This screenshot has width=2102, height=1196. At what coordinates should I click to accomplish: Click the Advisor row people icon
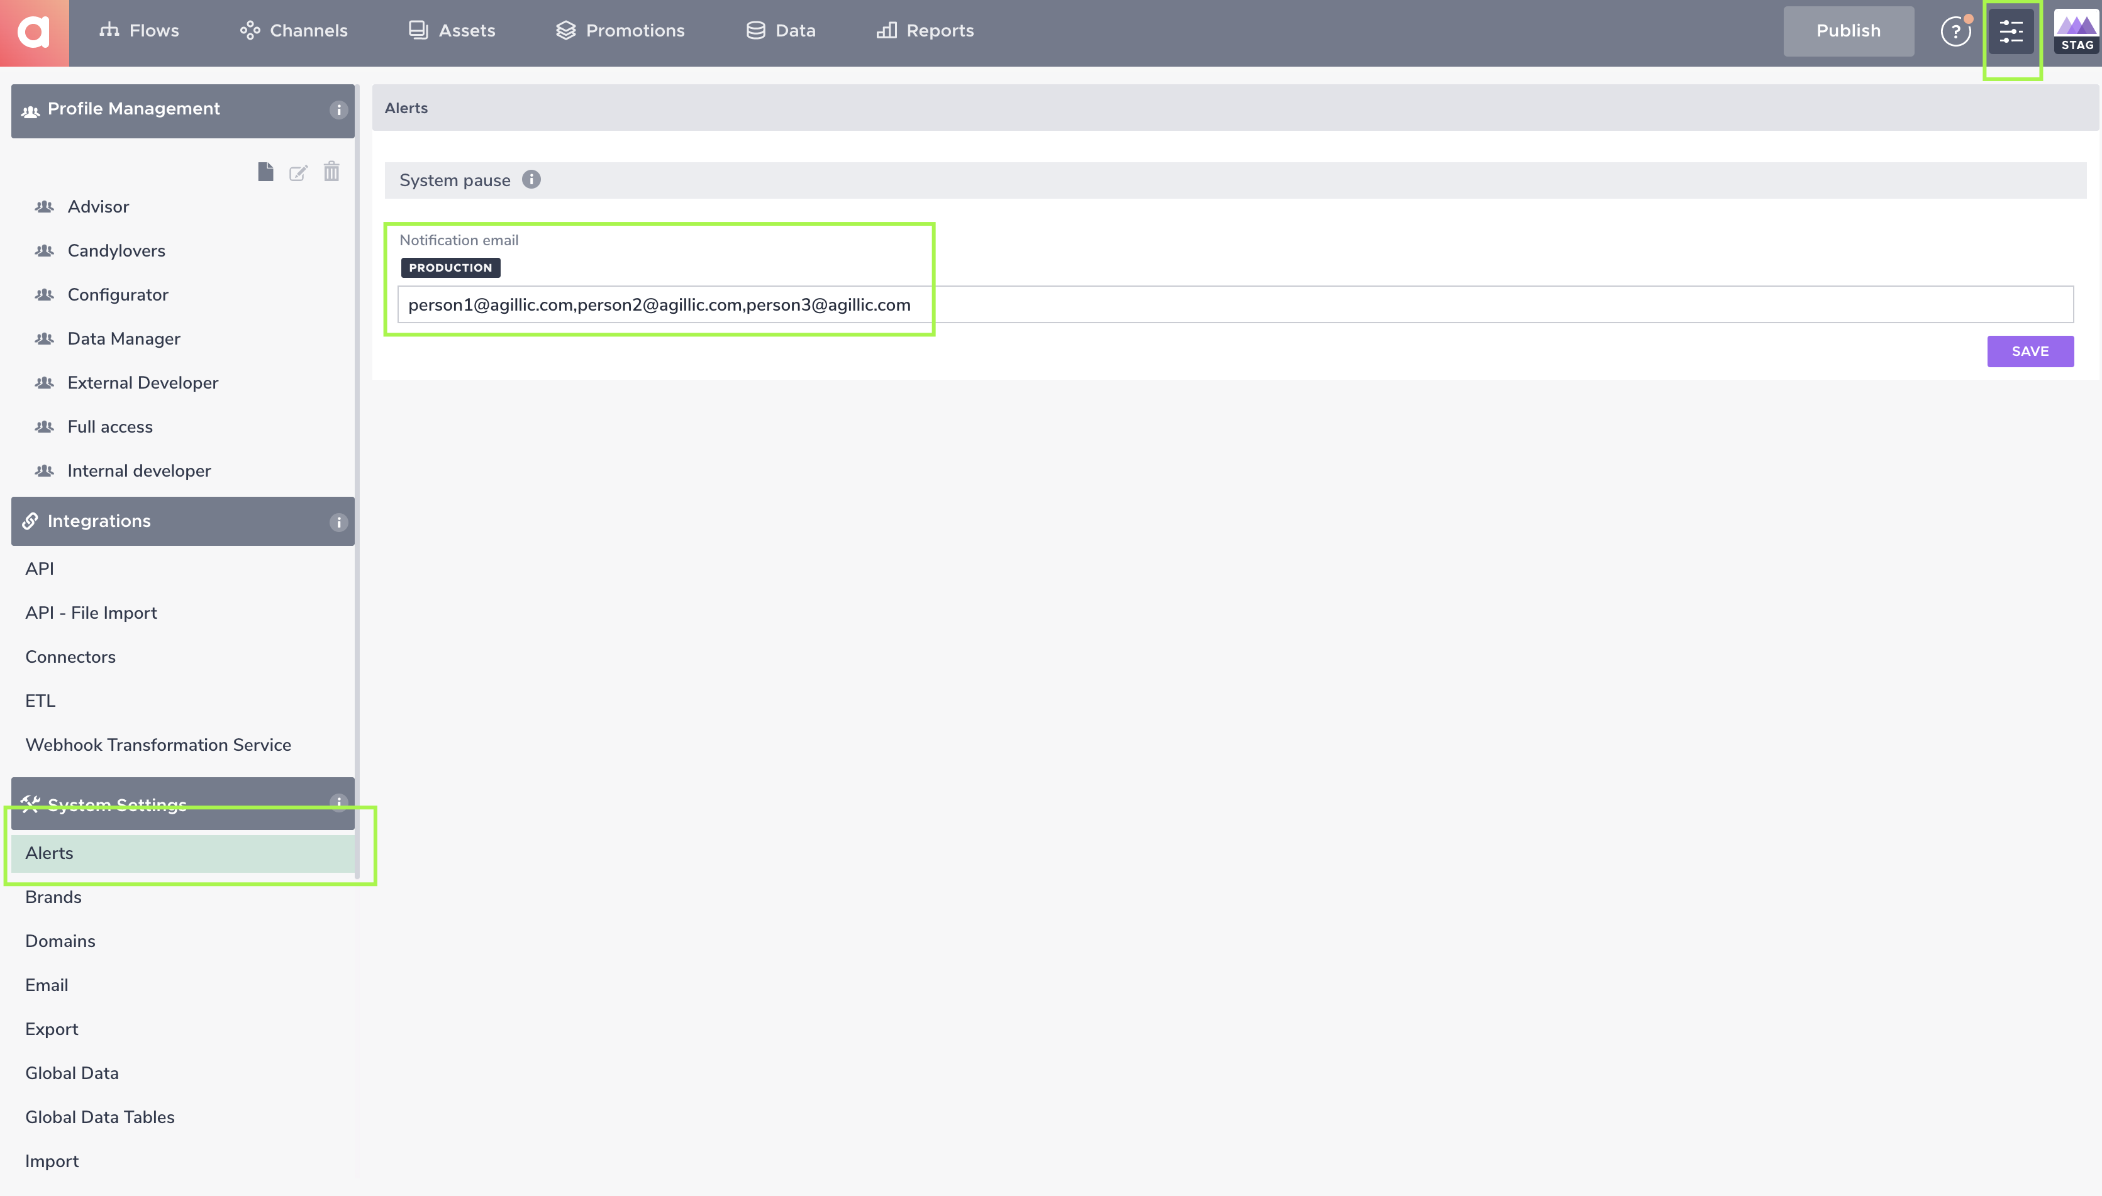tap(45, 207)
